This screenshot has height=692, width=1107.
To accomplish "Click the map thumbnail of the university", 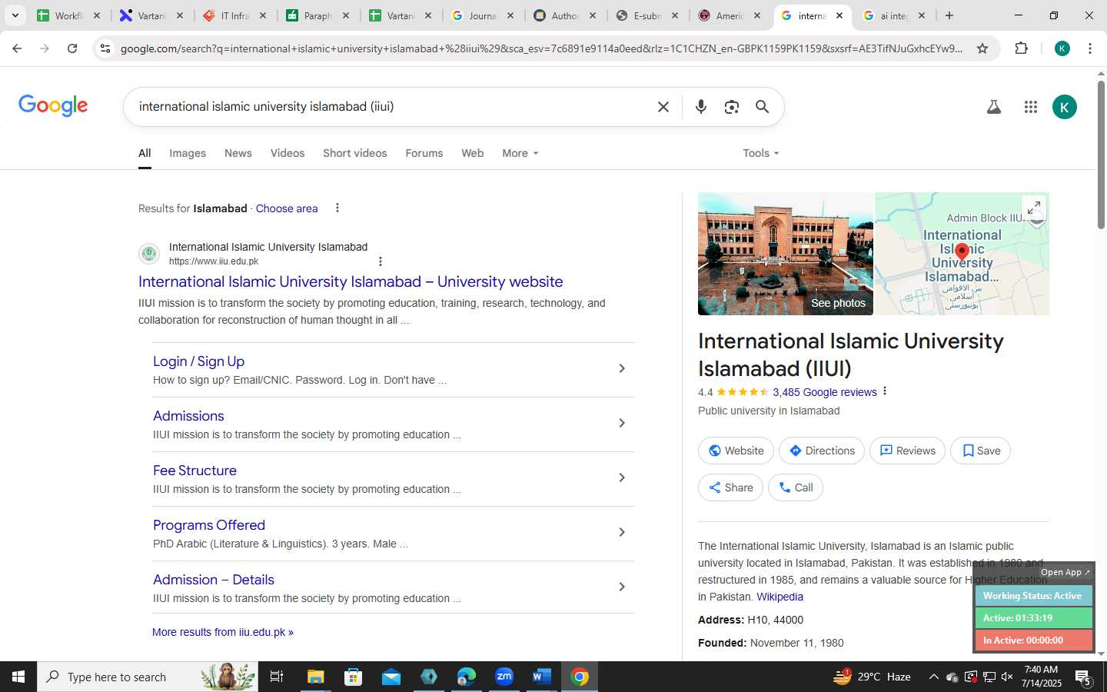I will (x=962, y=254).
